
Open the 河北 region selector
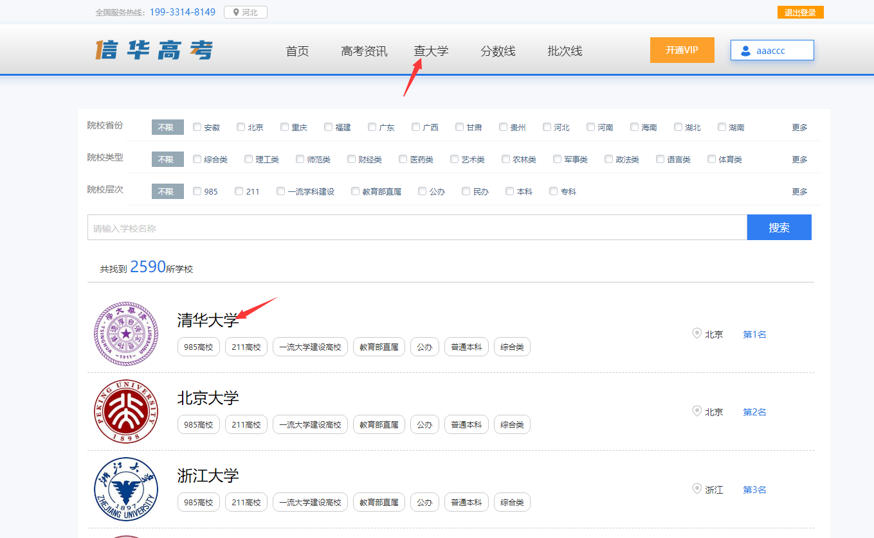coord(246,12)
